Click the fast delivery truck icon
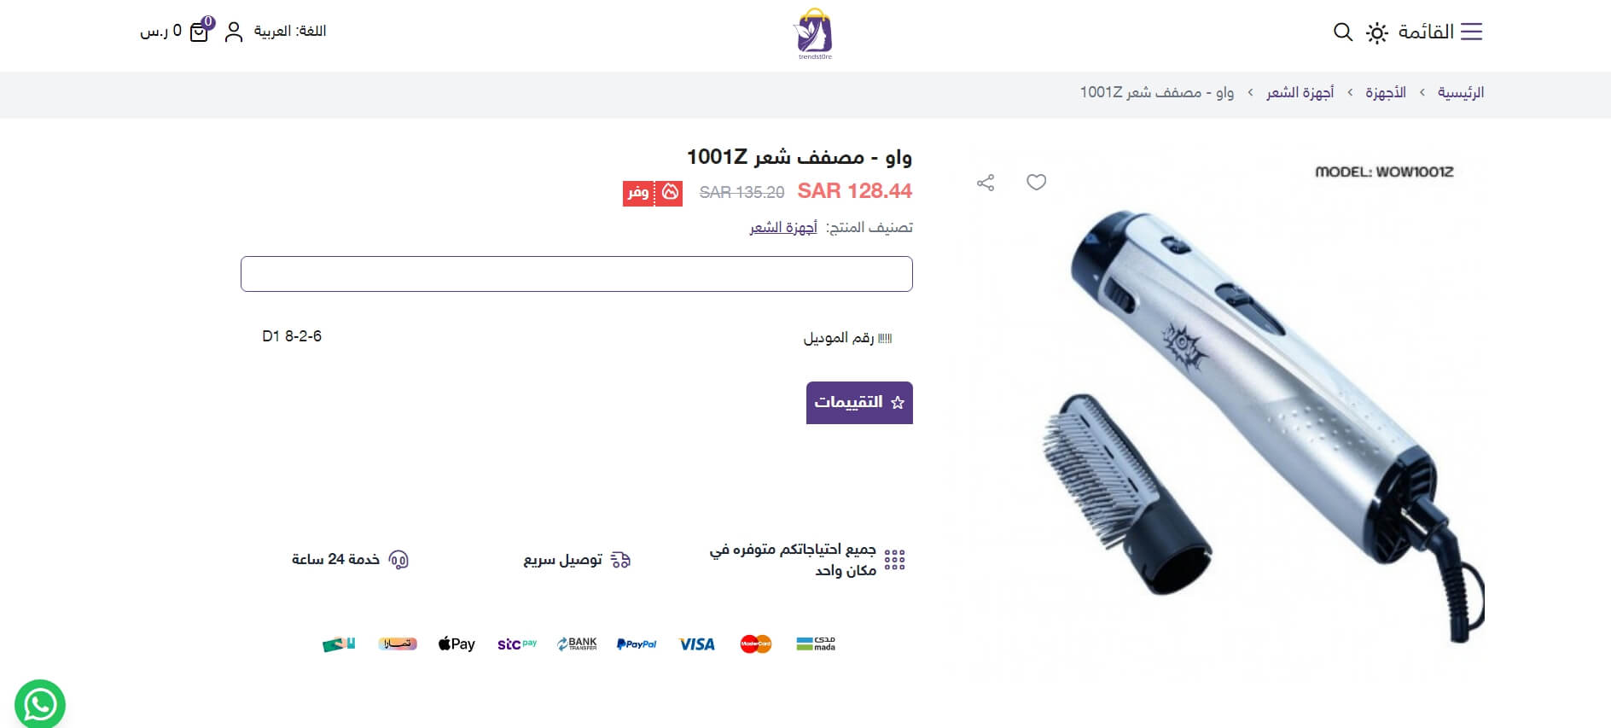Screen dimensions: 1611x728 pyautogui.click(x=620, y=560)
